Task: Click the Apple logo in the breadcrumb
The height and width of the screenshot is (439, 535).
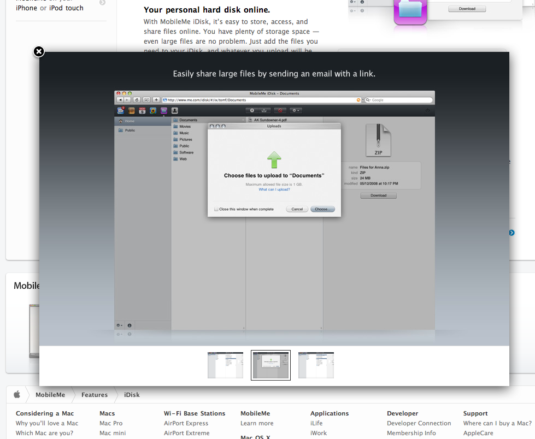Action: pyautogui.click(x=17, y=395)
